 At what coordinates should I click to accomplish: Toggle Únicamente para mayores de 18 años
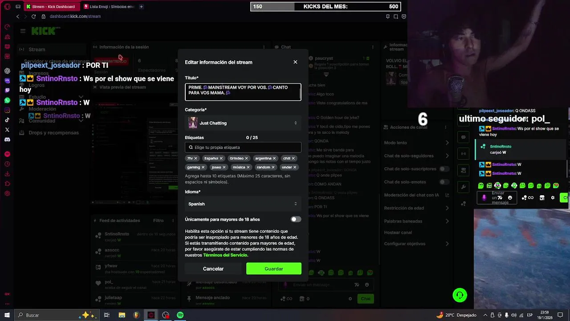tap(296, 219)
